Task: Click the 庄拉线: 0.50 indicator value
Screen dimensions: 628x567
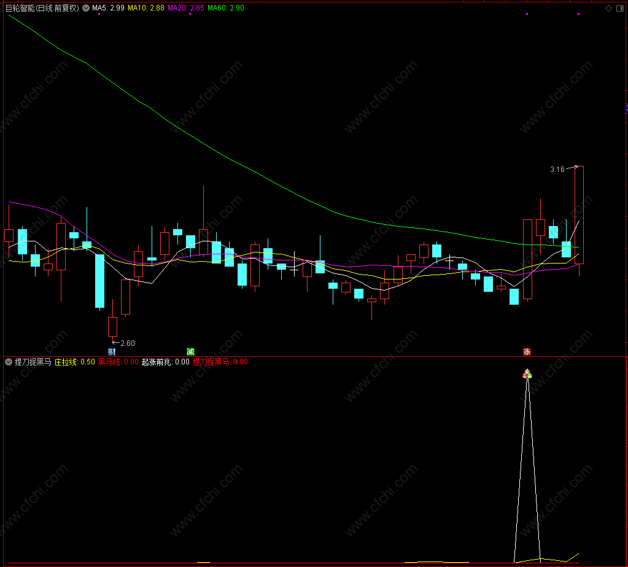Action: tap(74, 362)
